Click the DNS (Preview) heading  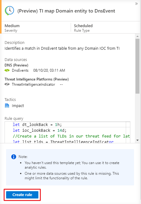[16, 65]
